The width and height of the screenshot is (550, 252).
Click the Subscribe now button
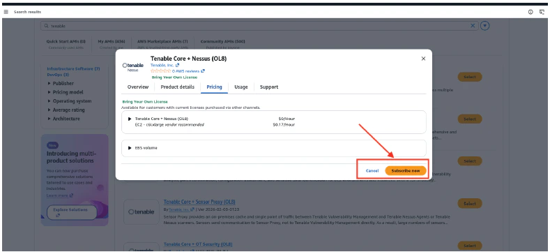[x=406, y=171]
